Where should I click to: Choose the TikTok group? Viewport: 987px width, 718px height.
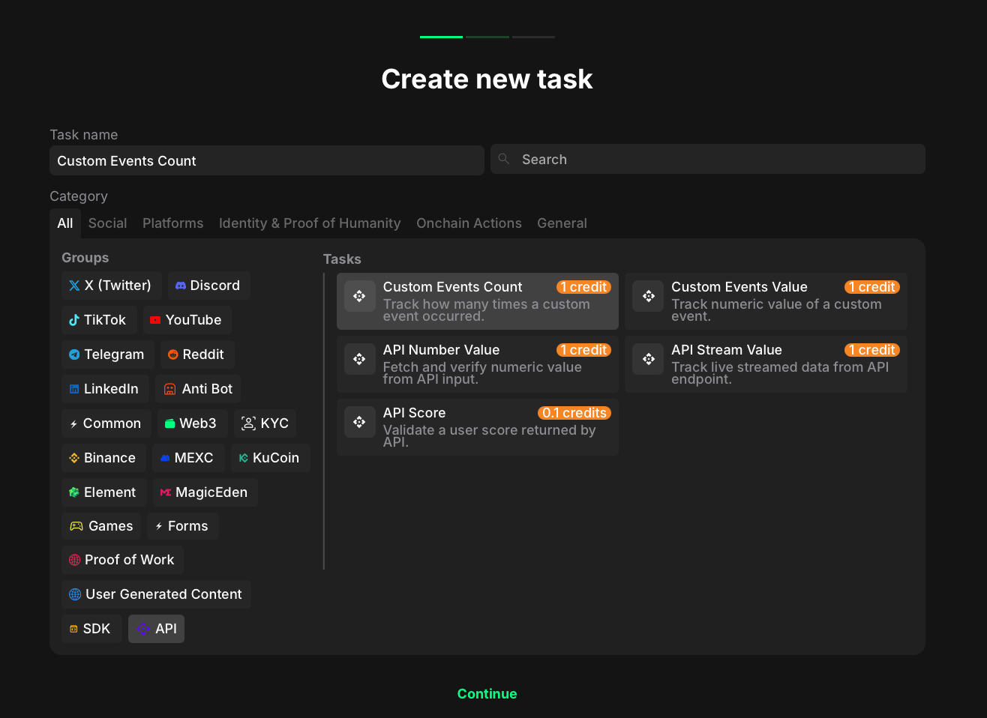99,320
